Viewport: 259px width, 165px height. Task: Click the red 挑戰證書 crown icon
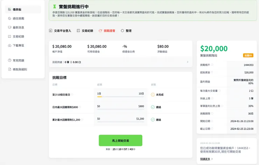point(100,31)
